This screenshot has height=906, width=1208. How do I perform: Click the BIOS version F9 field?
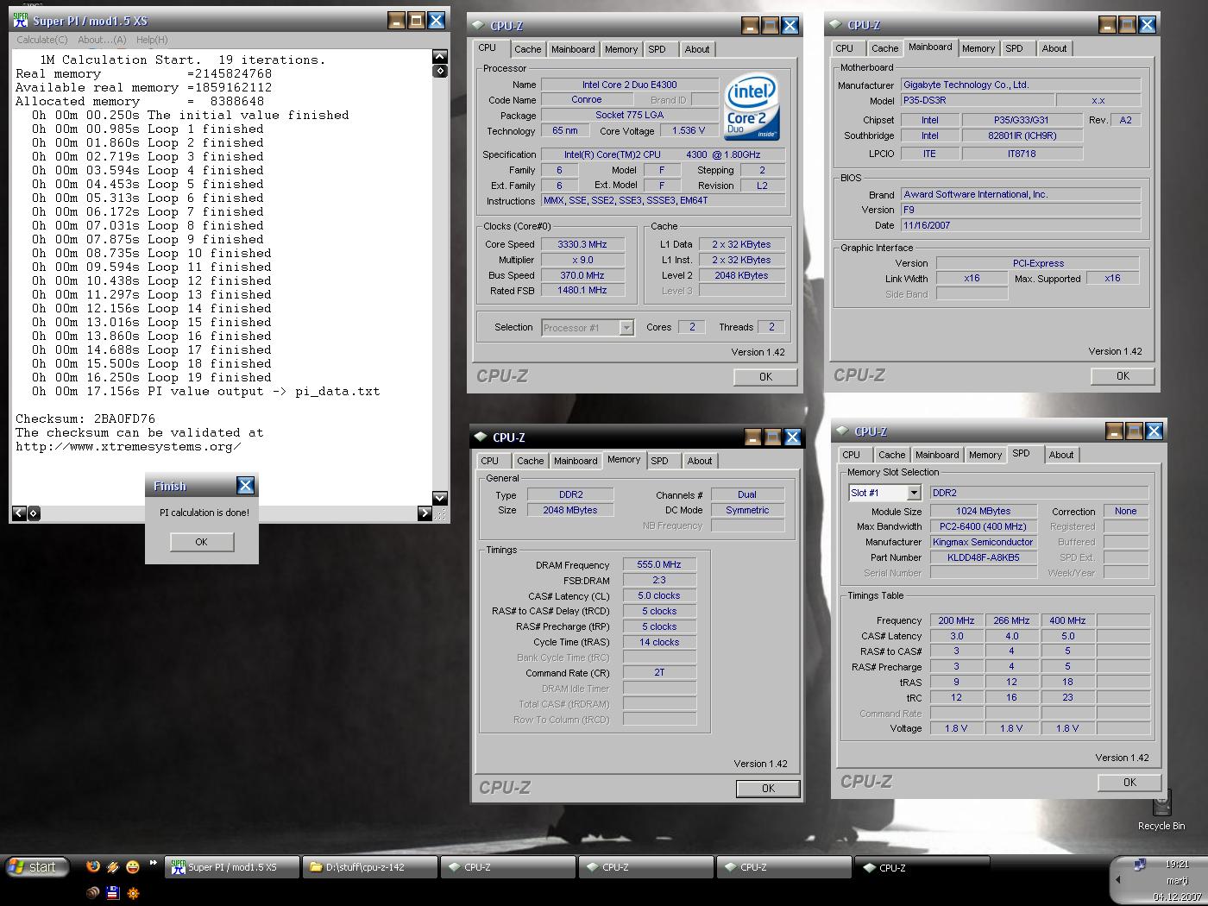point(1021,210)
